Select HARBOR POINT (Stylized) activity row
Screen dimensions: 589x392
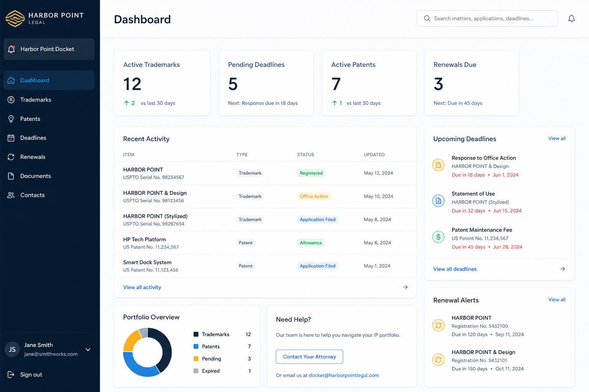265,220
